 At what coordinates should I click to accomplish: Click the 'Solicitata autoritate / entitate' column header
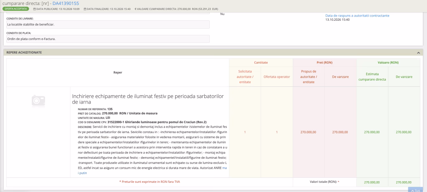tap(245, 77)
